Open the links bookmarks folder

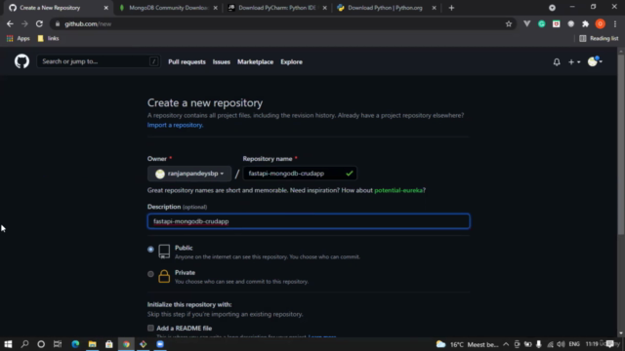(48, 39)
